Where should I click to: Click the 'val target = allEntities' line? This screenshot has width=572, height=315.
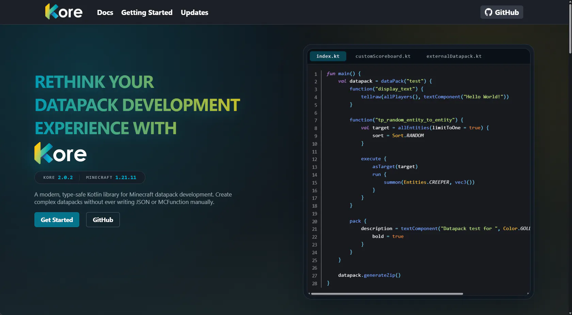pyautogui.click(x=425, y=128)
